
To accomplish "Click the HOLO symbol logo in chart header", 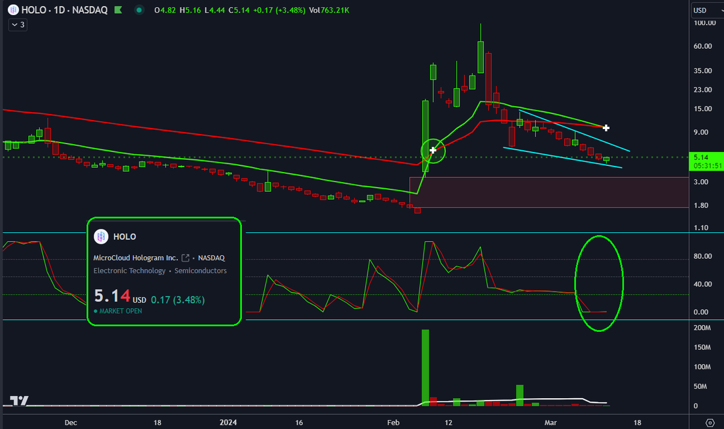I will point(13,10).
